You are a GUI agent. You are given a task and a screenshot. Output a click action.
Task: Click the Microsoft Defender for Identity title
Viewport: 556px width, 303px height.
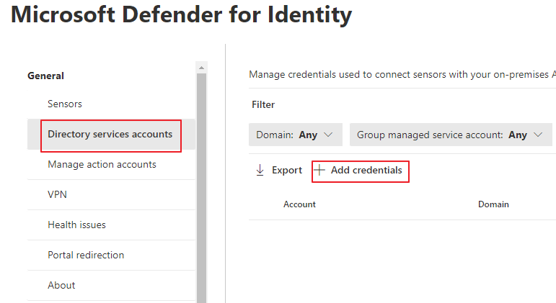[181, 15]
